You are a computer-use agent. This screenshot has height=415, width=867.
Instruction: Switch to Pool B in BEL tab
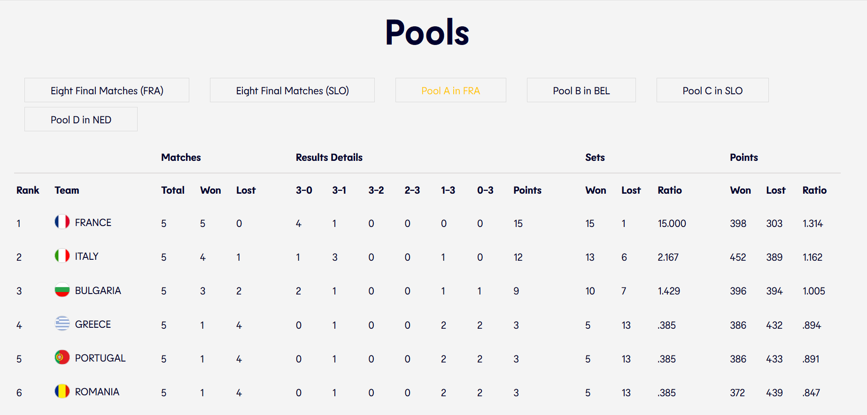pos(581,90)
